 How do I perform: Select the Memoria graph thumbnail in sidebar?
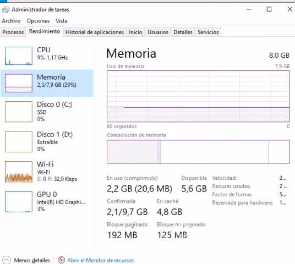19,83
